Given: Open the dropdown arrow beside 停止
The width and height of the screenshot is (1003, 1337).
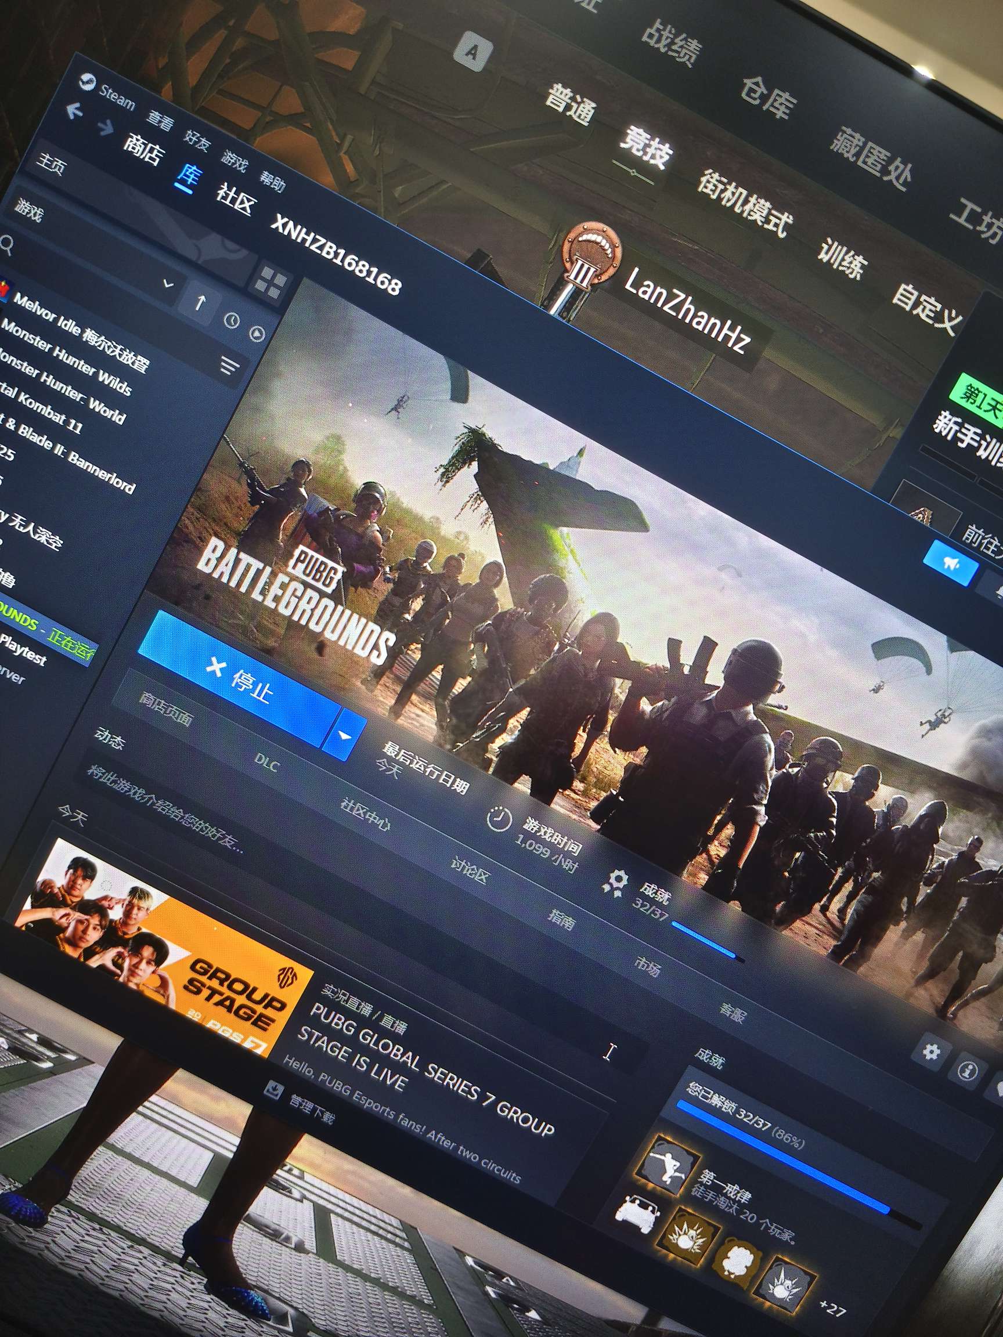Looking at the screenshot, I should 345,735.
